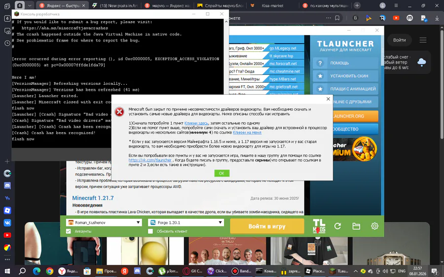Open the Roman_Kushenov account dropdown
Viewport: 444px width, 277px height.
coord(104,223)
